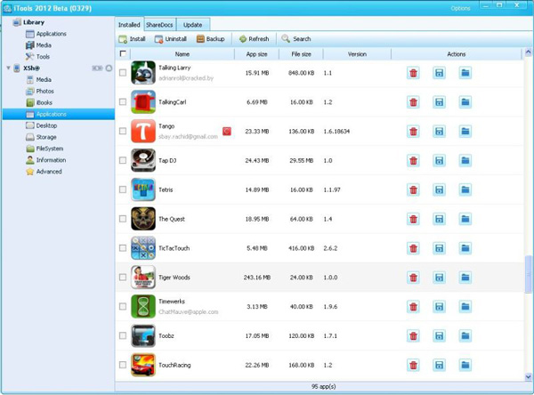Check the TalkingCarl checkbox
The width and height of the screenshot is (534, 395).
pyautogui.click(x=123, y=101)
